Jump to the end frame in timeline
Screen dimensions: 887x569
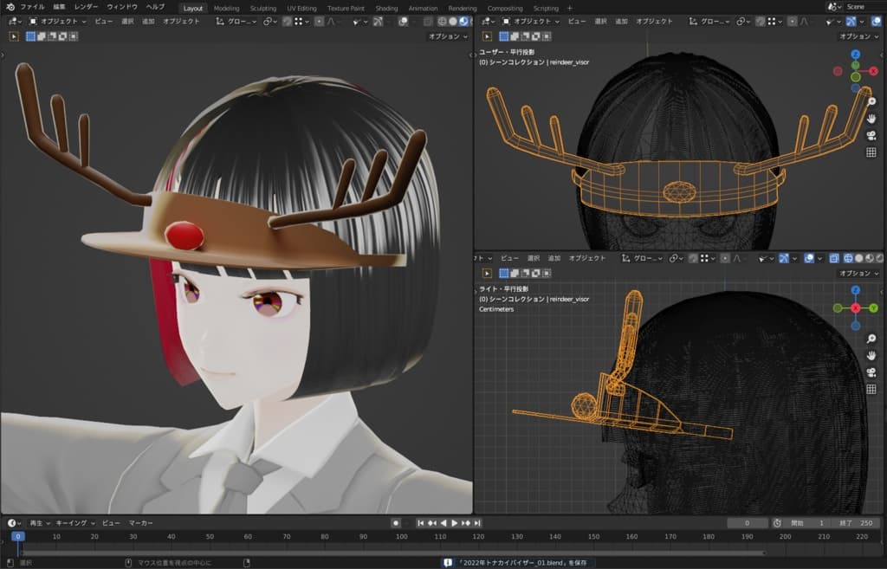477,523
